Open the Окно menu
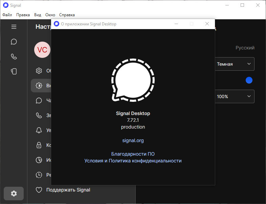266x204 pixels. click(50, 15)
